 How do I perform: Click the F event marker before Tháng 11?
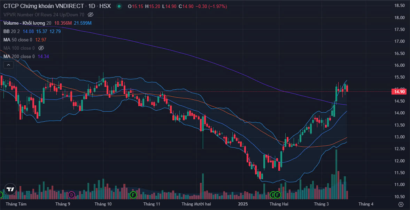tap(133, 195)
